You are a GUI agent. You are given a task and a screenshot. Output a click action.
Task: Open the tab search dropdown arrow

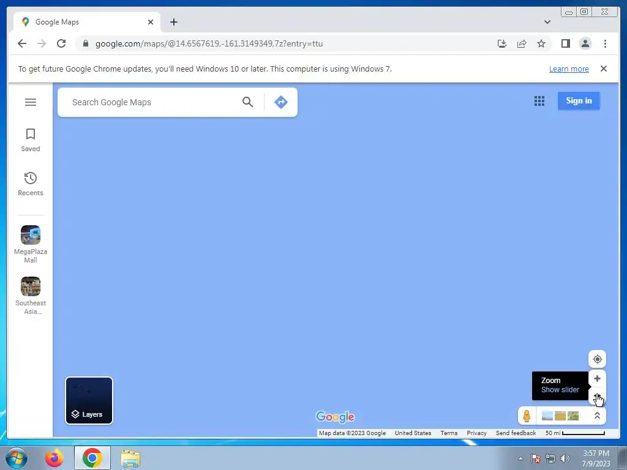[x=547, y=22]
